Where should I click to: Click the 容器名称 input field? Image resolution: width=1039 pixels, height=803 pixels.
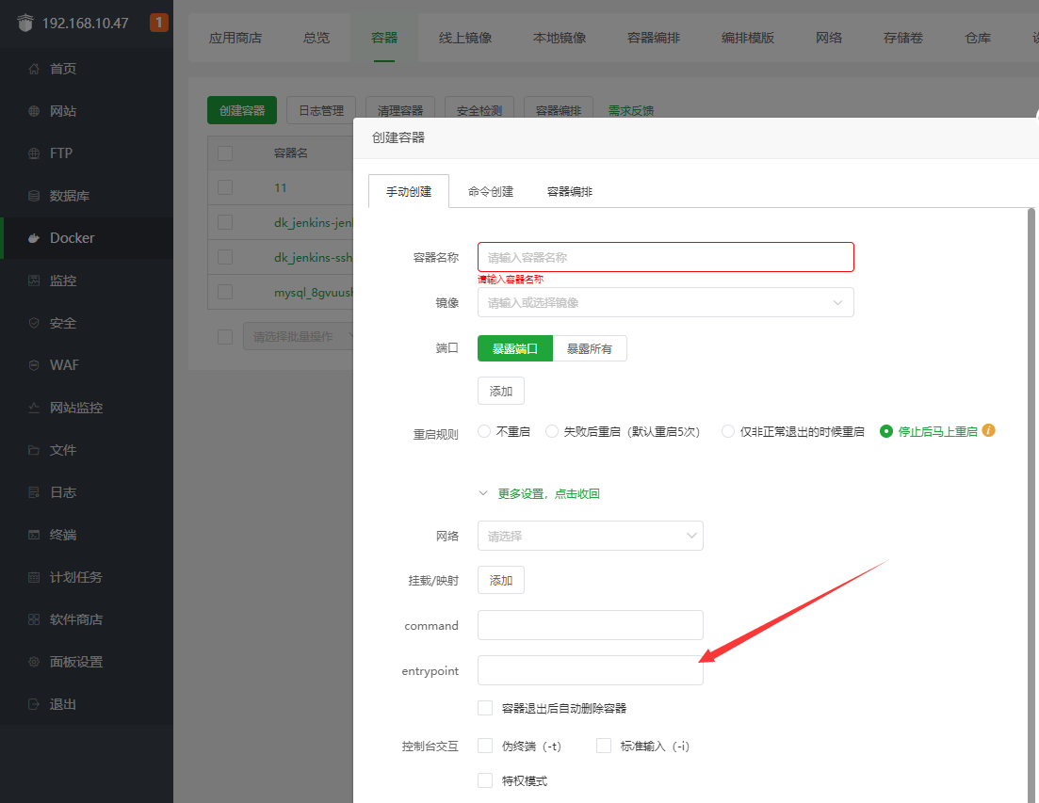pos(665,258)
